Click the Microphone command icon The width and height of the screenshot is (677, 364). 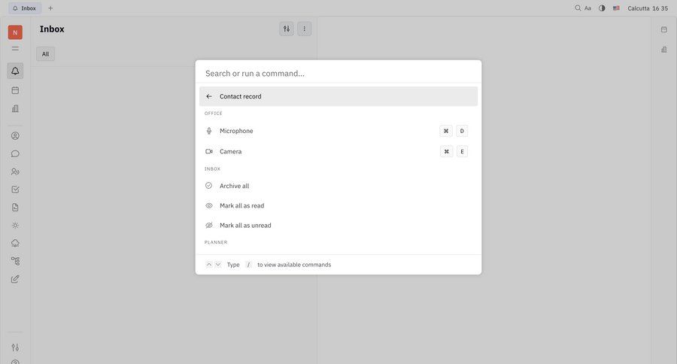coord(209,131)
